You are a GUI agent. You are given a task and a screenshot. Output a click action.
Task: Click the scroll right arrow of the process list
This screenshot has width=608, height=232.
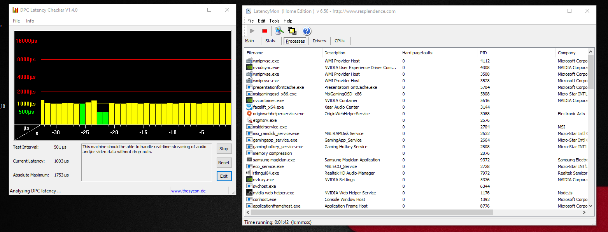584,213
